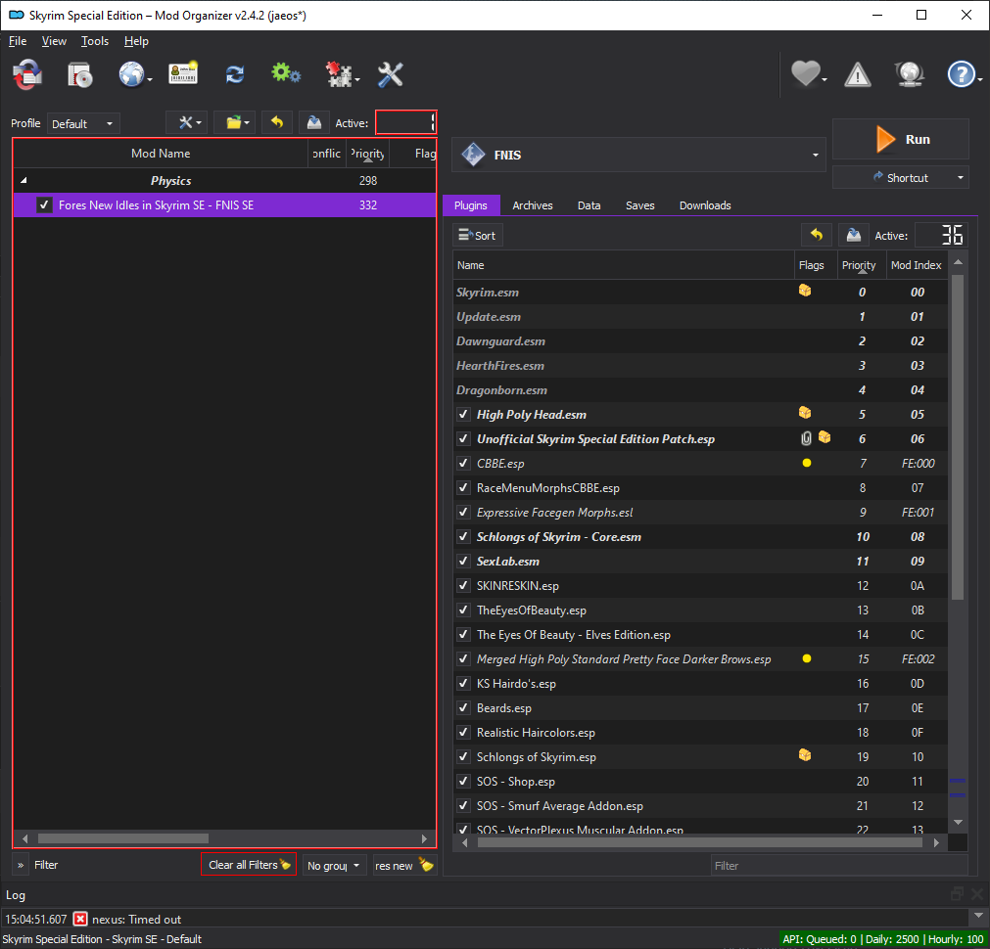Image resolution: width=990 pixels, height=949 pixels.
Task: Open Nexus website globe icon
Action: point(132,75)
